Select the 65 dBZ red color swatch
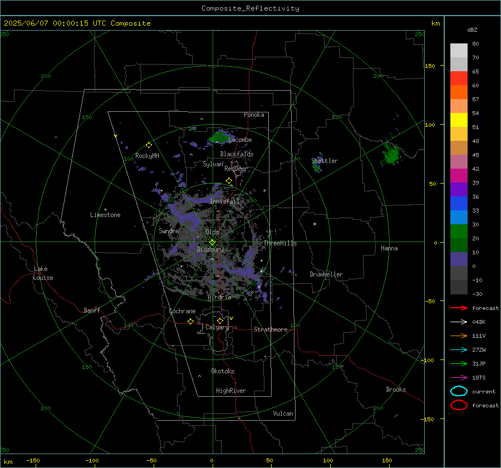 (459, 78)
